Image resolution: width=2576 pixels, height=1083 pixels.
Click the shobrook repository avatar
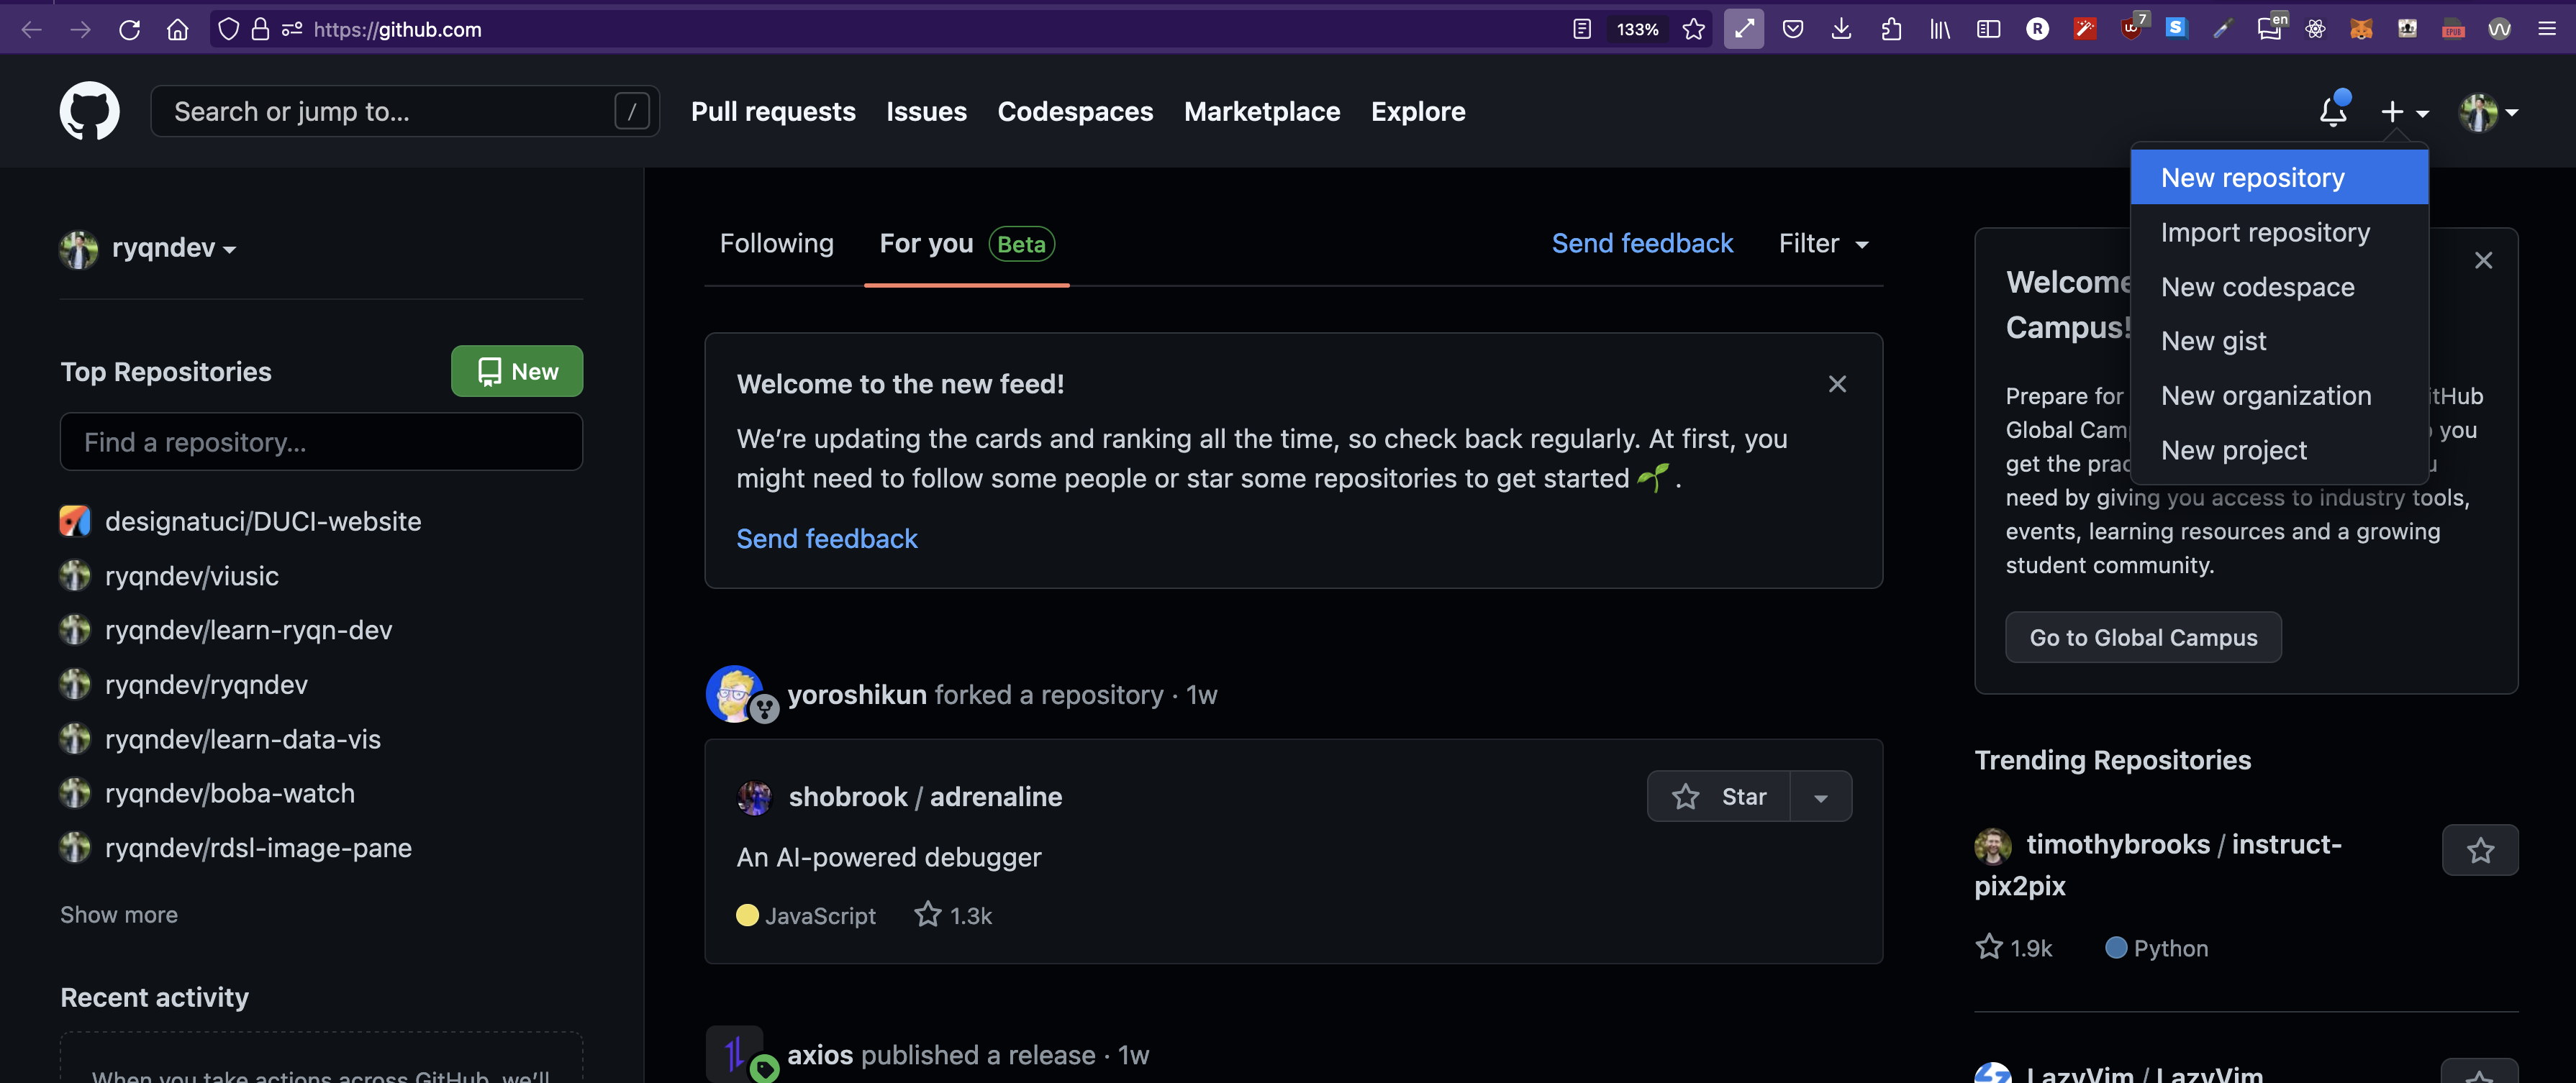754,798
